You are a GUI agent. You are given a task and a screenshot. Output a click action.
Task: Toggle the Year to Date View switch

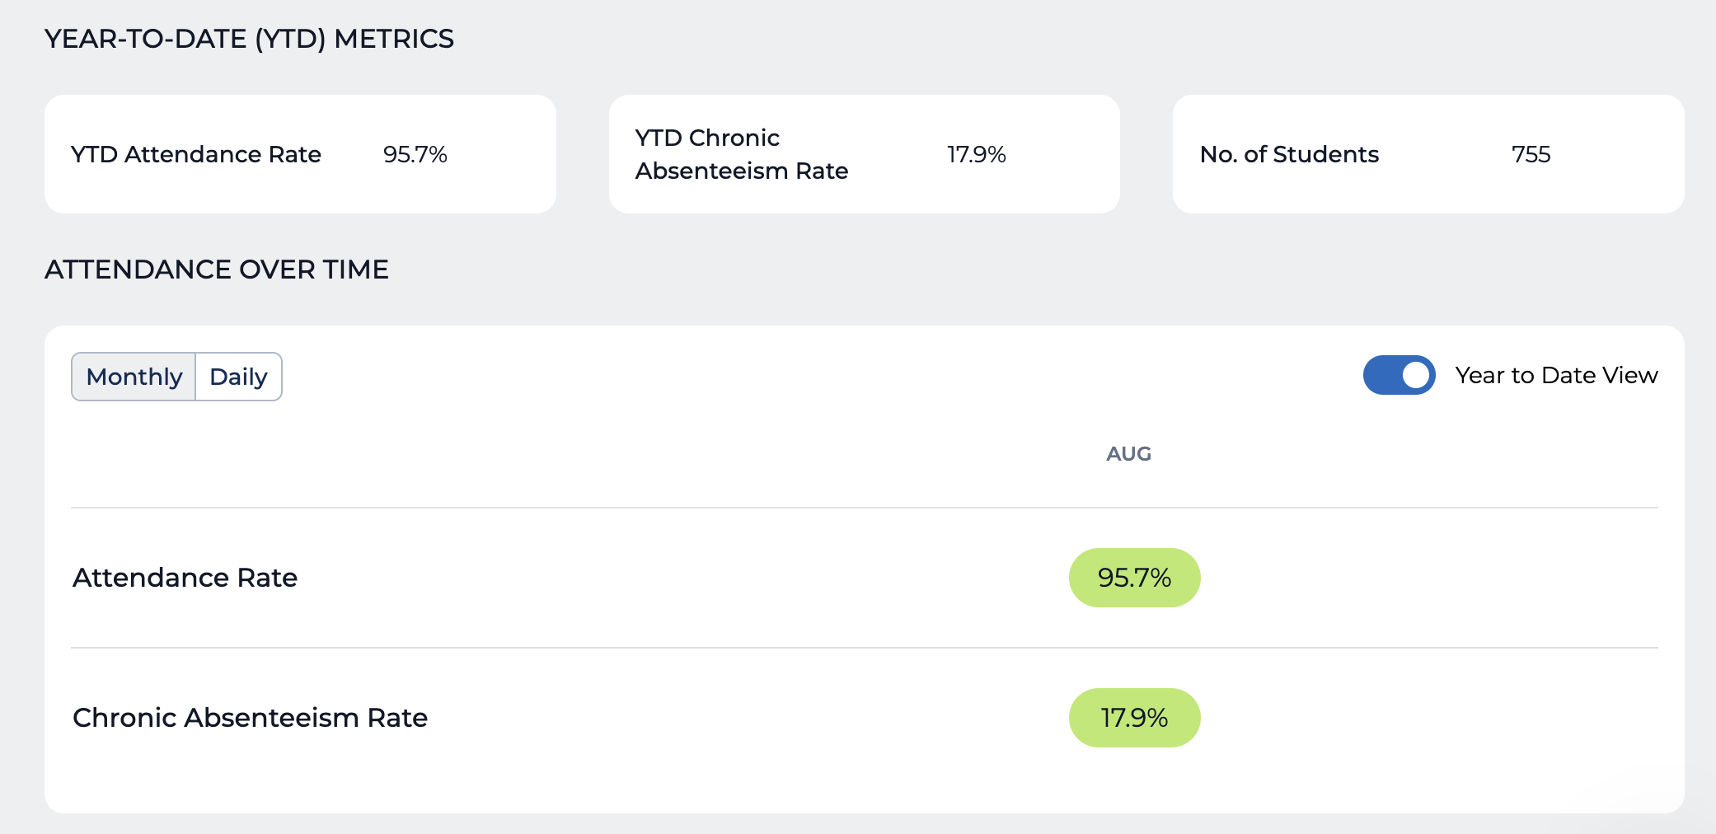coord(1399,375)
